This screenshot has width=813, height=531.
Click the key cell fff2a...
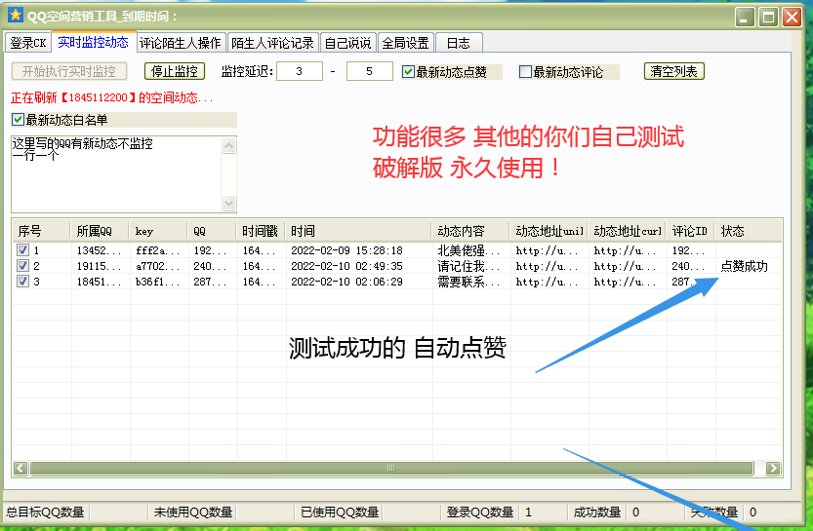pos(158,250)
